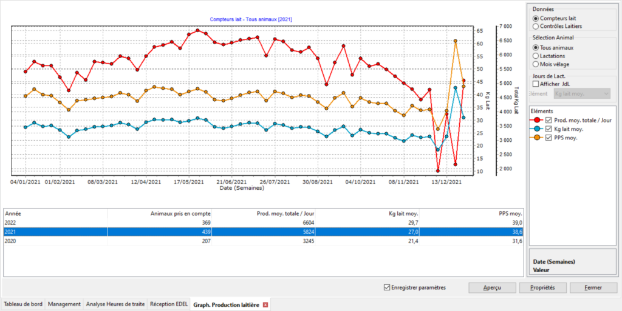Open the Kg lait moy. dropdown
Screen dimensions: 622x311
tap(582, 93)
